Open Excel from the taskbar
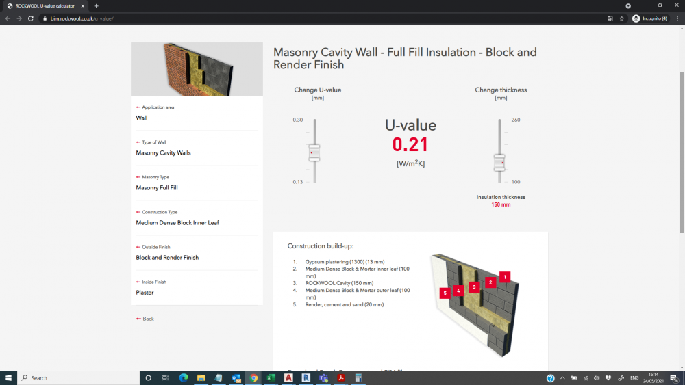The image size is (685, 385). pos(271,377)
